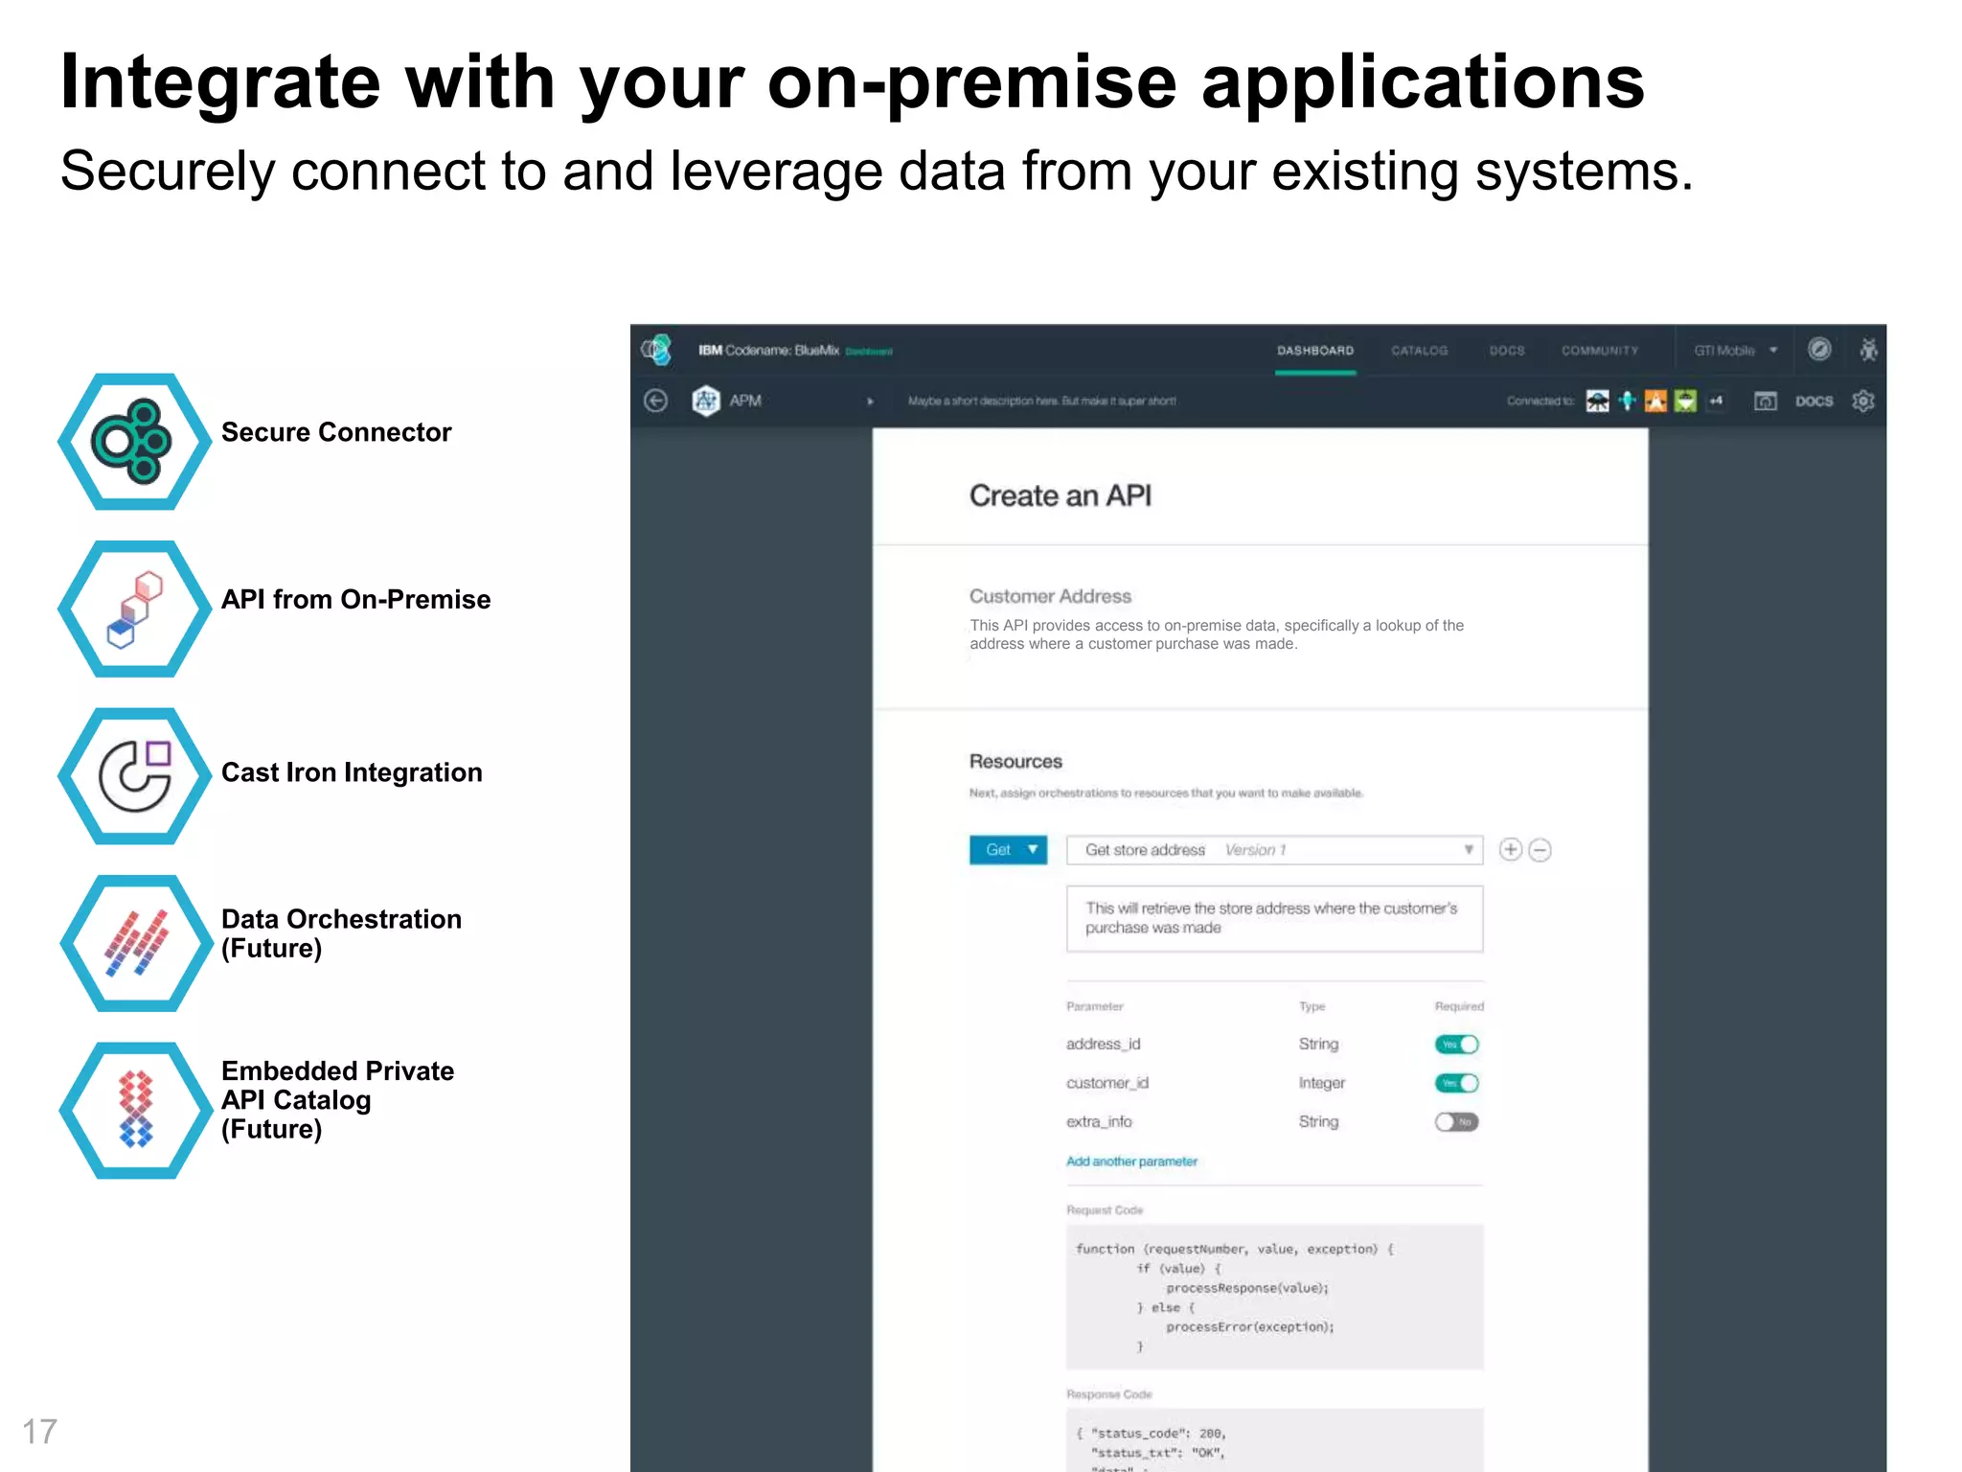Click the back arrow circle icon
The height and width of the screenshot is (1472, 1962).
(656, 401)
